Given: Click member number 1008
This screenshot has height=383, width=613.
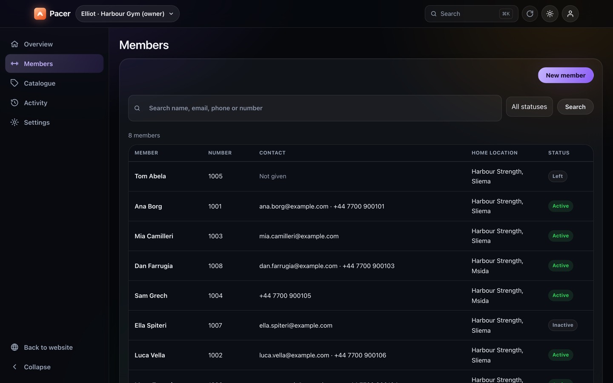Looking at the screenshot, I should point(215,266).
